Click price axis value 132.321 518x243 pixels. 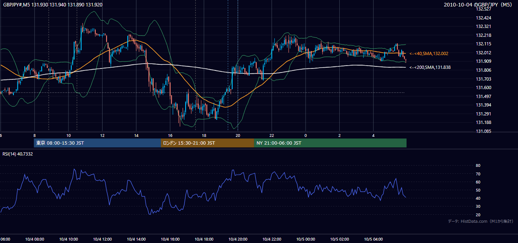tap(483, 26)
